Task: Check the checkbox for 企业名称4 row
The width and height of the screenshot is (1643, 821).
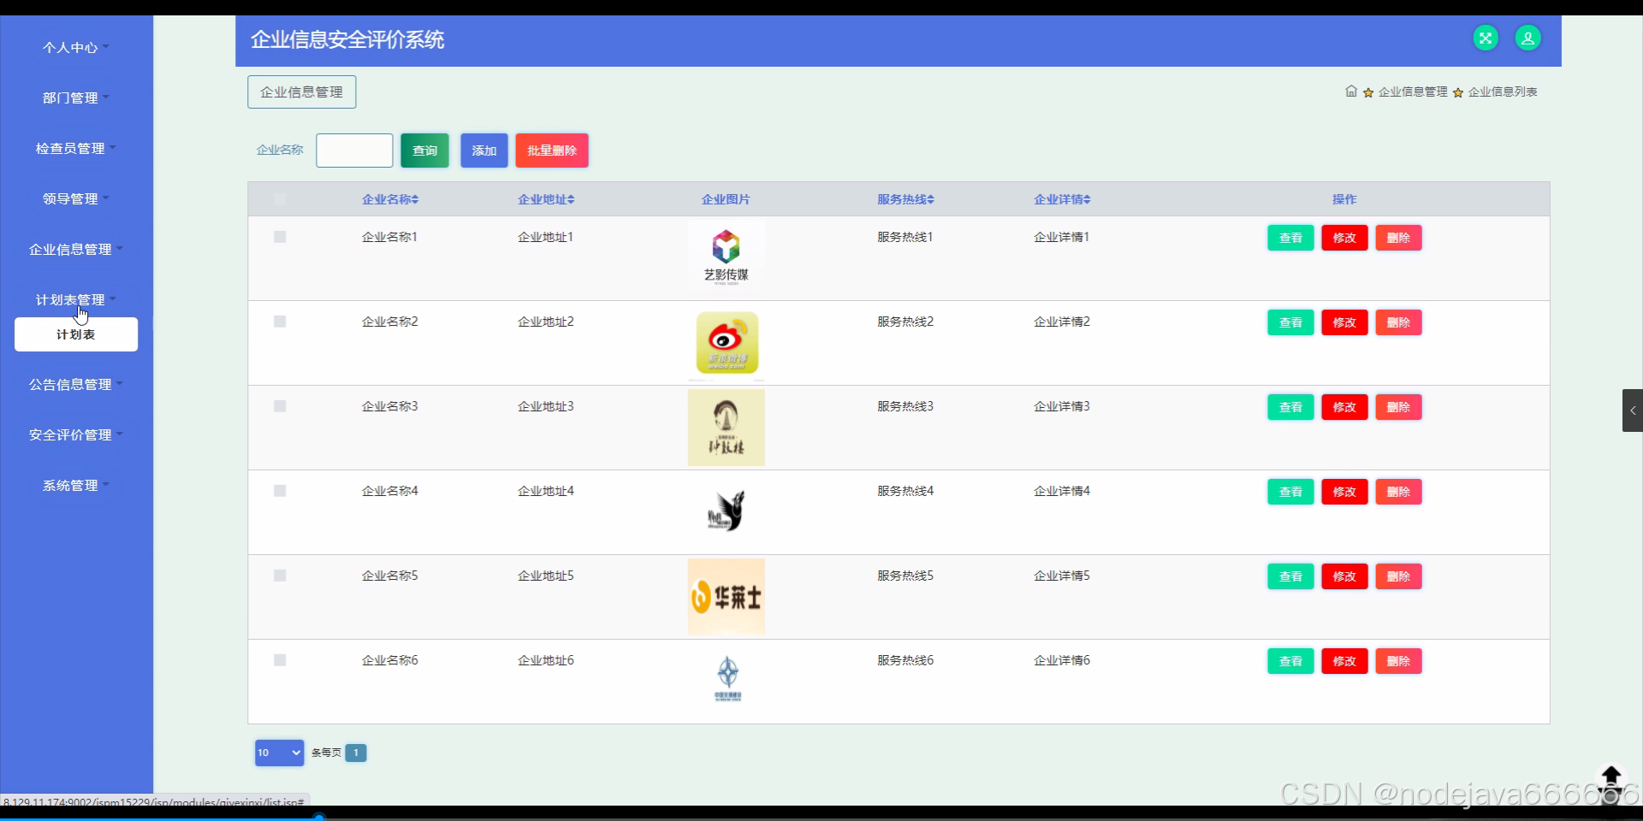Action: pyautogui.click(x=280, y=491)
